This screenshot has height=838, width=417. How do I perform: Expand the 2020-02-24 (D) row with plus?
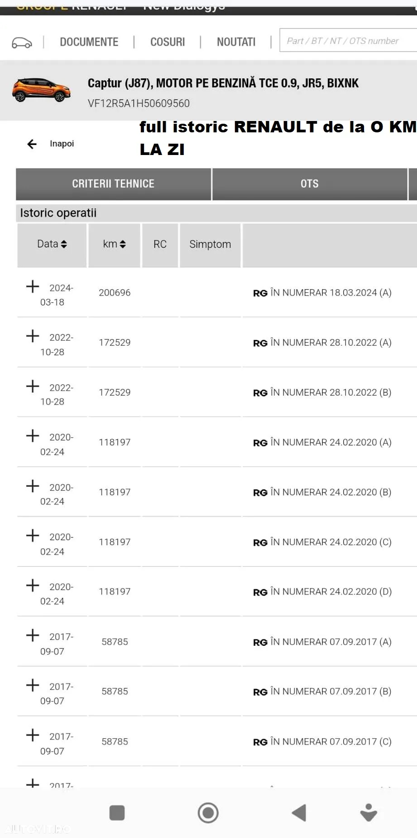33,585
